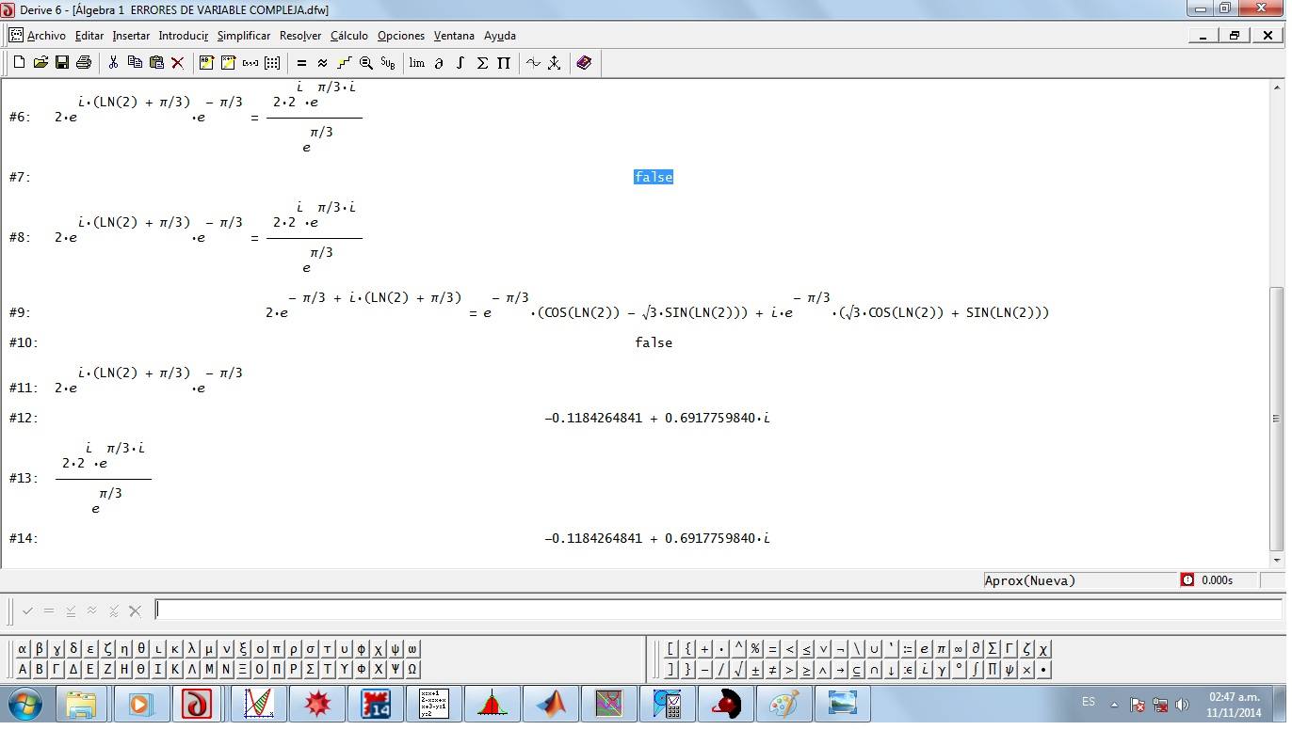
Task: Click the product (Π) toolbar icon
Action: [504, 63]
